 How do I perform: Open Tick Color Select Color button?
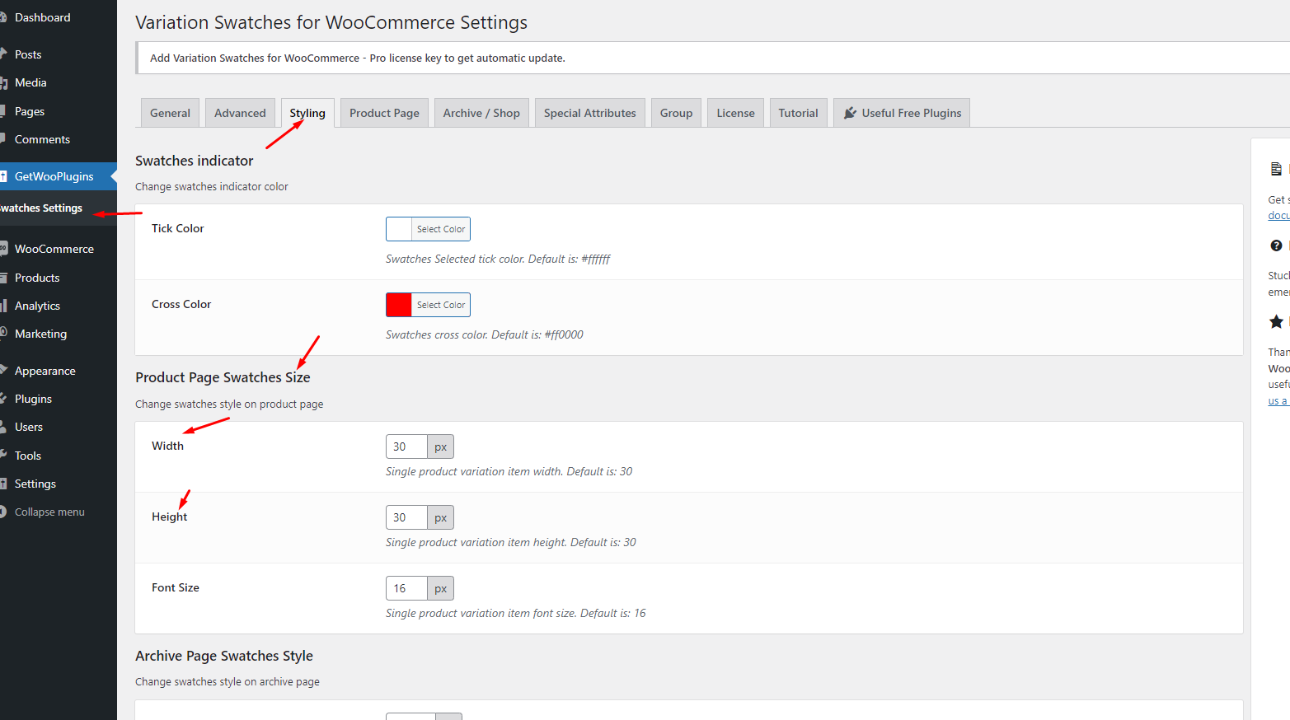click(441, 229)
